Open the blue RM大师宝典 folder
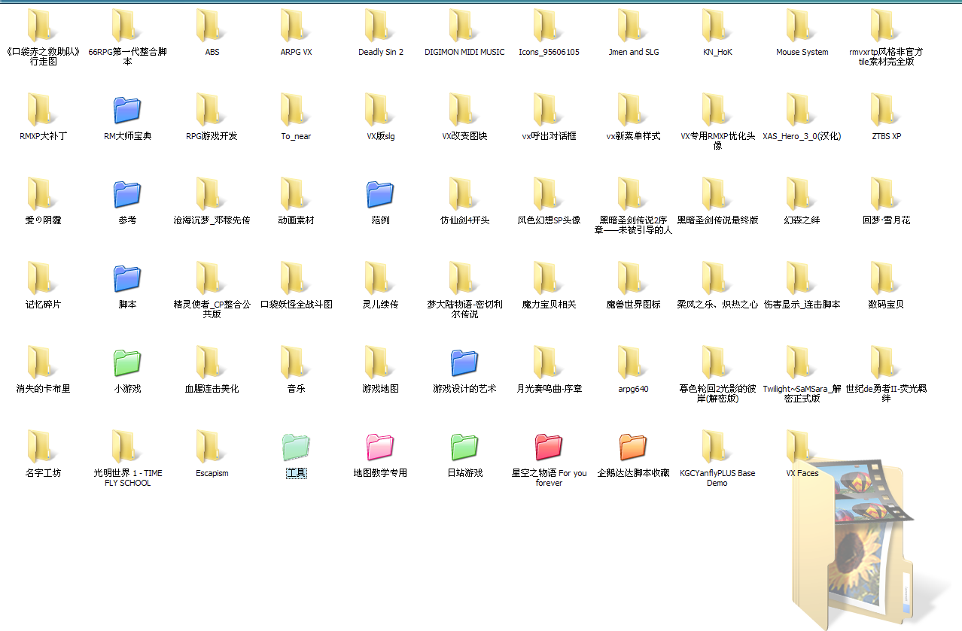This screenshot has height=631, width=962. pyautogui.click(x=127, y=110)
